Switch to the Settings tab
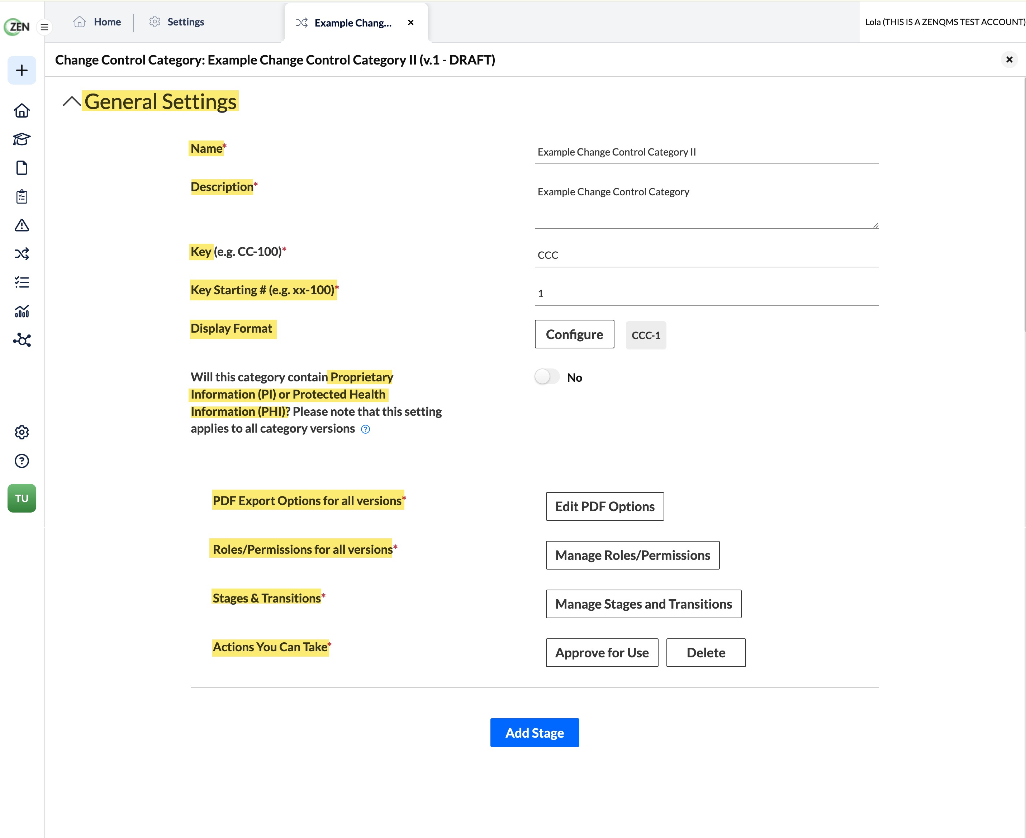 pos(177,22)
